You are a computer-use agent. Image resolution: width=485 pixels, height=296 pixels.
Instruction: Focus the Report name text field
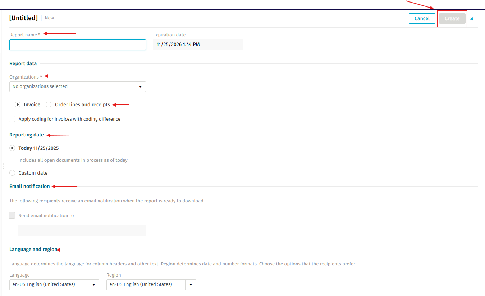78,45
